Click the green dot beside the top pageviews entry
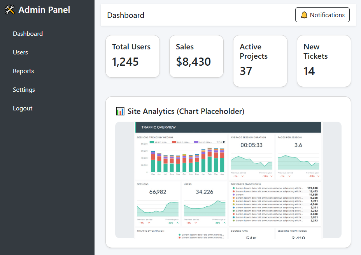Image resolution: width=361 pixels, height=255 pixels. tap(233, 188)
